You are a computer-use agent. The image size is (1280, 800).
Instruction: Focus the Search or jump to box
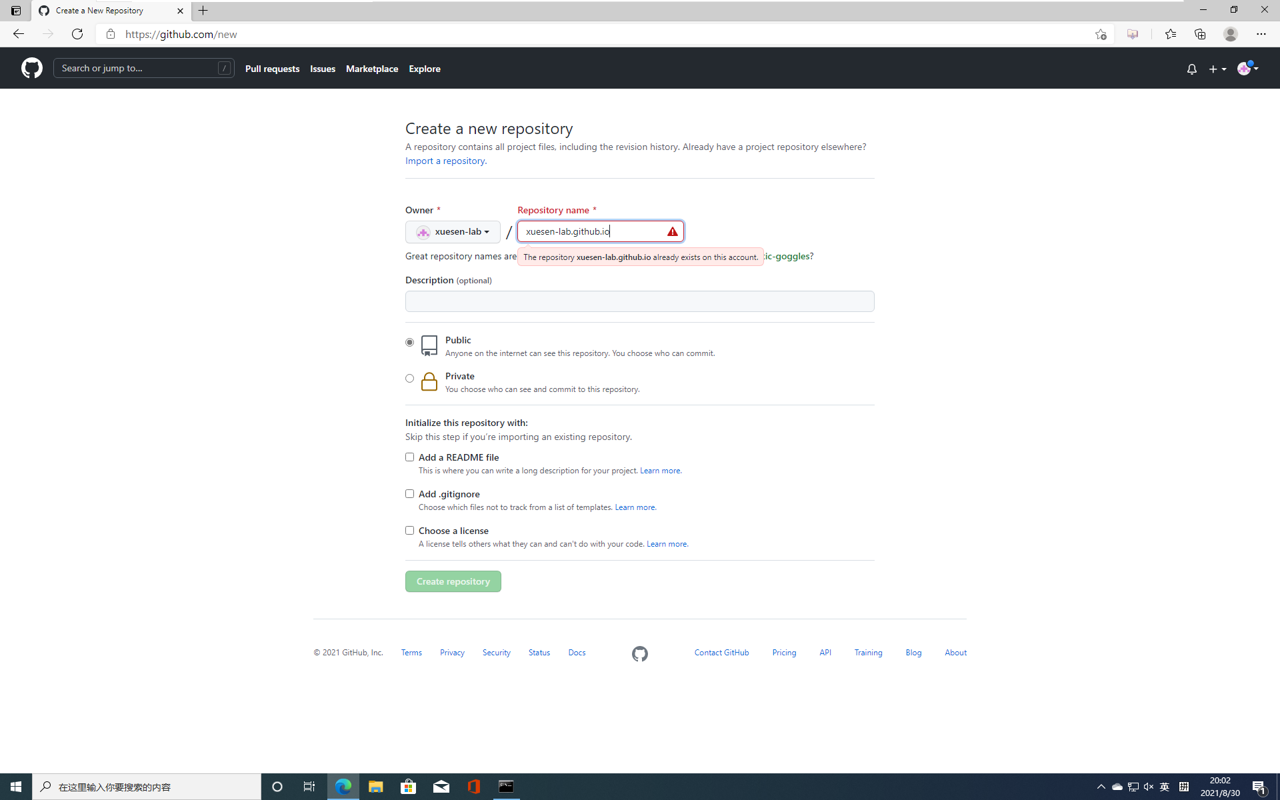(x=143, y=68)
